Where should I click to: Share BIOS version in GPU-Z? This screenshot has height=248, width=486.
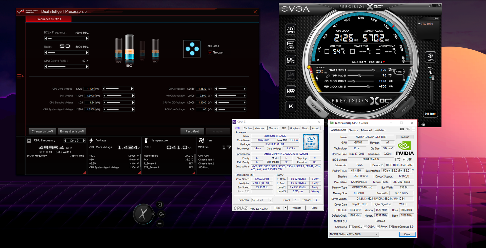[x=398, y=159]
